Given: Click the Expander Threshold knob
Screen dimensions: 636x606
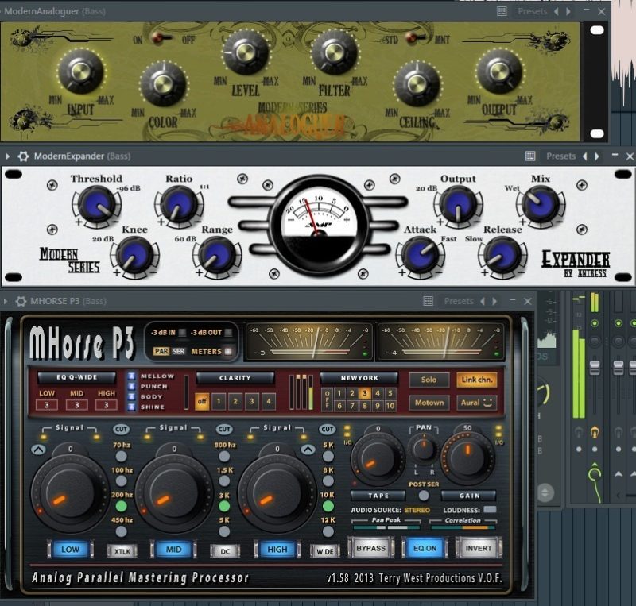Looking at the screenshot, I should pos(96,205).
